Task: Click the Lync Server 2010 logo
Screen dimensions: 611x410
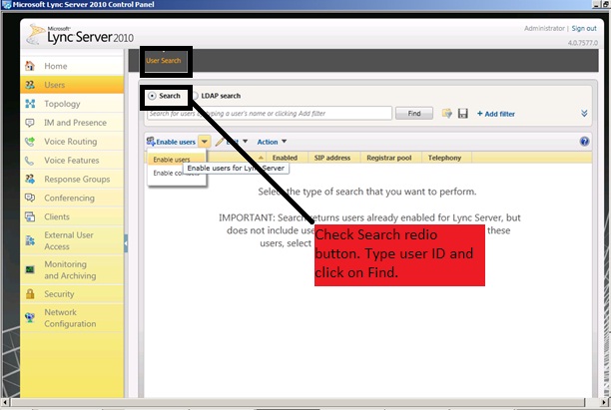Action: click(80, 35)
